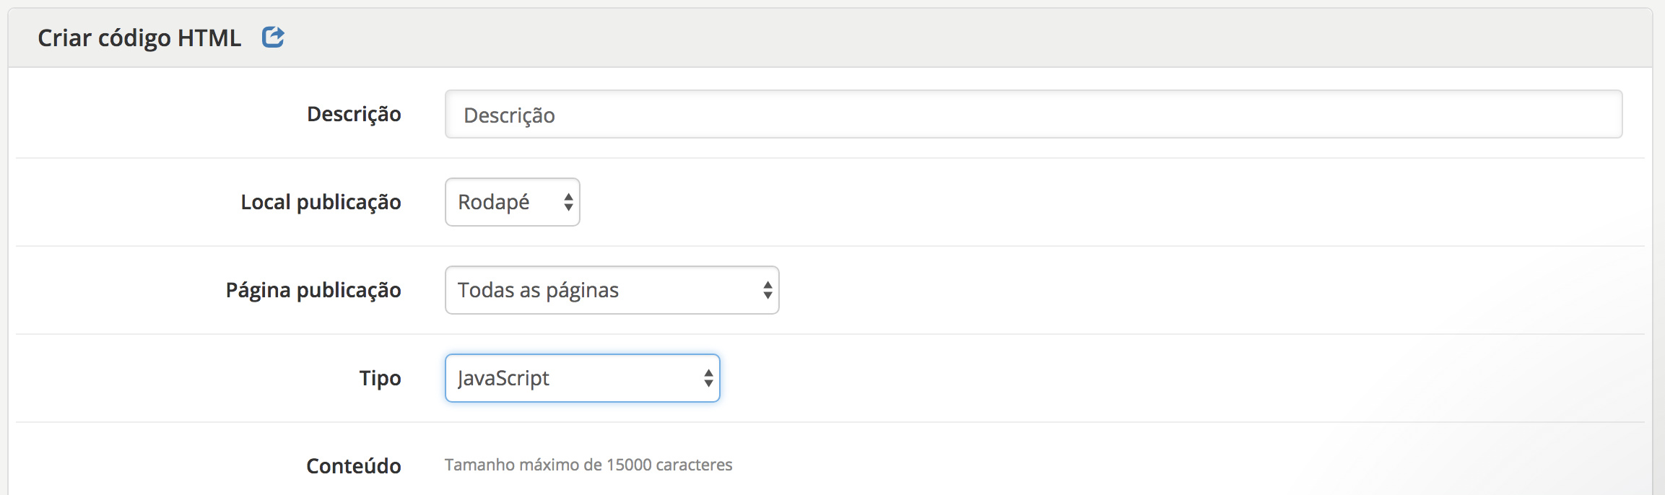Viewport: 1665px width, 495px height.
Task: Click the Conteúdo field label
Action: click(x=354, y=466)
